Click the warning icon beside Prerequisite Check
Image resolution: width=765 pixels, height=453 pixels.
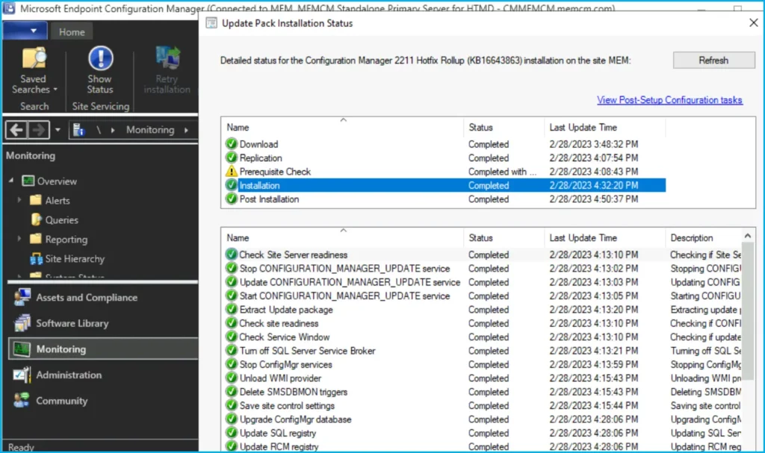click(232, 171)
